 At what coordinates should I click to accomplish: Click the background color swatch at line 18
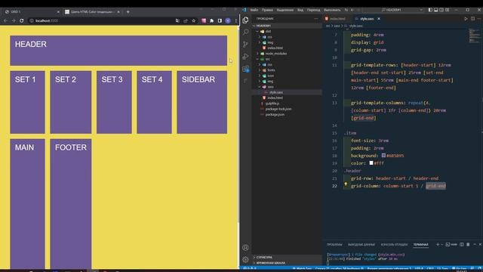point(383,156)
